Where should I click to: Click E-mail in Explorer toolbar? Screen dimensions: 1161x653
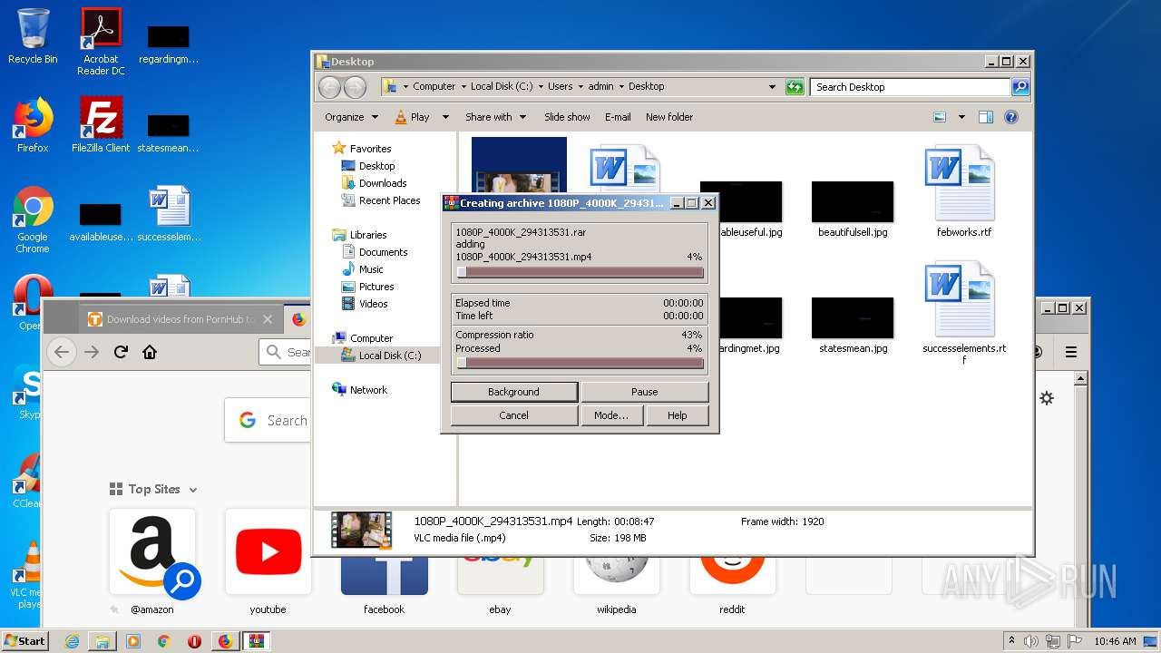coord(618,117)
